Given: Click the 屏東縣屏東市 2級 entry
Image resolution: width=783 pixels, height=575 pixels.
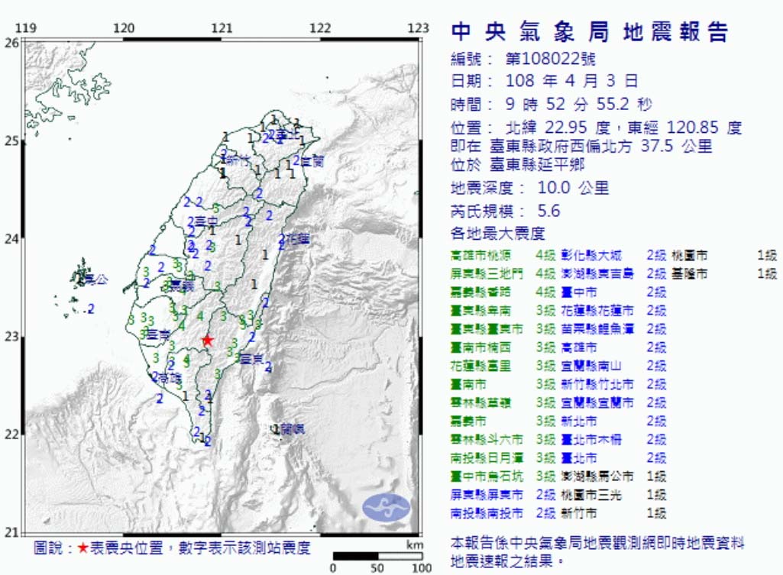Looking at the screenshot, I should (503, 495).
